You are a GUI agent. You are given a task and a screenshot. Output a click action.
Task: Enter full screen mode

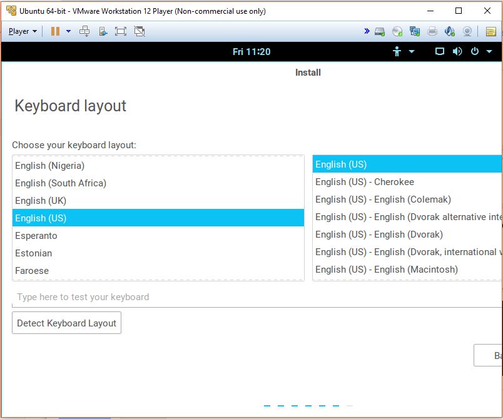(120, 31)
